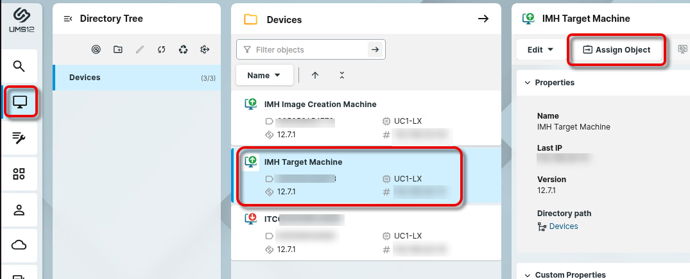This screenshot has height=279, width=690.
Task: Follow the Devices directory path link
Action: 563,226
